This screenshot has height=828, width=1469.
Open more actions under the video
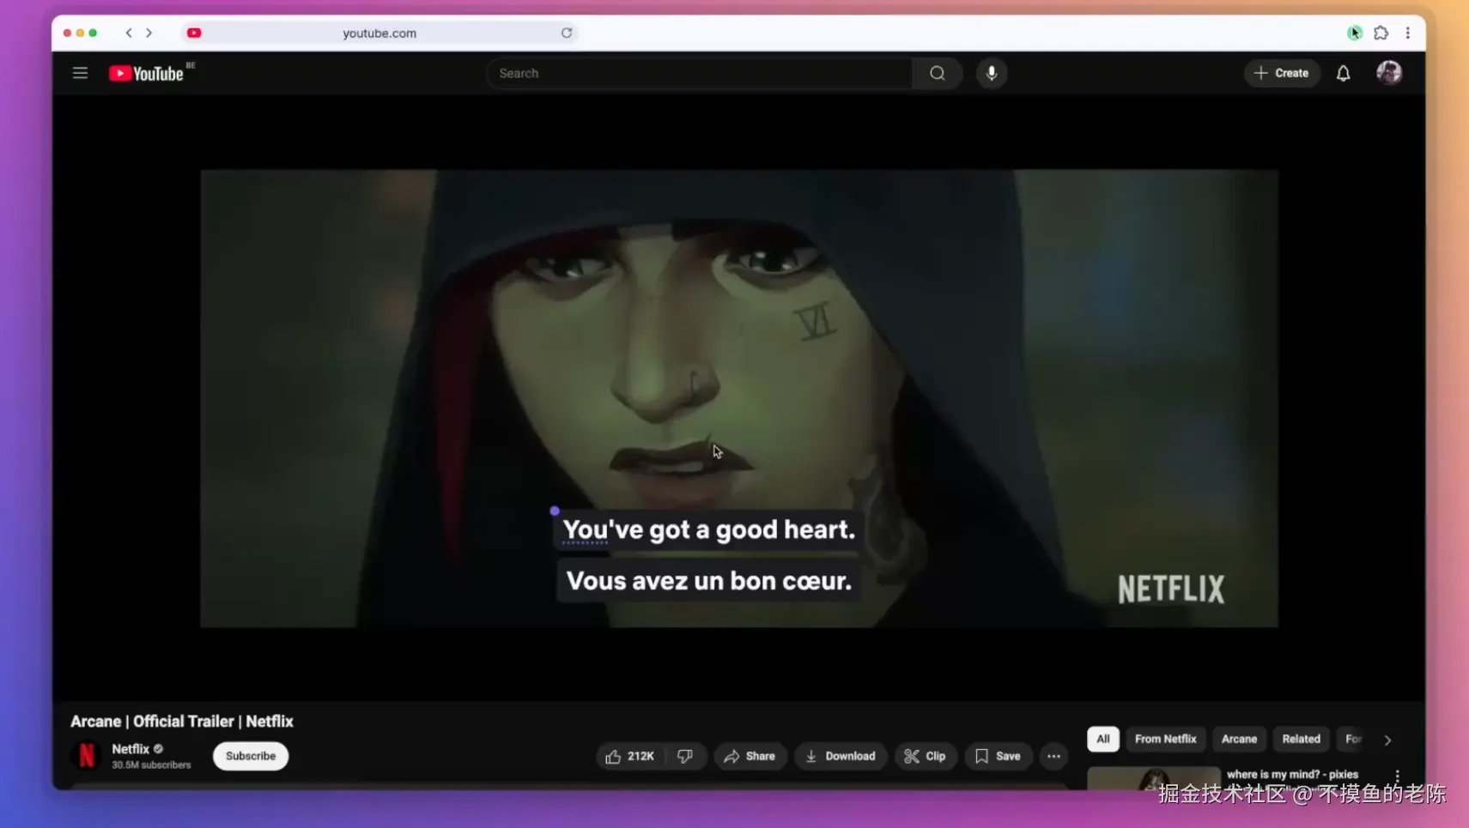click(x=1053, y=756)
